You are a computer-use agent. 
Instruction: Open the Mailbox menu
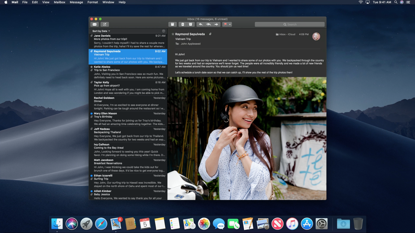[59, 2]
